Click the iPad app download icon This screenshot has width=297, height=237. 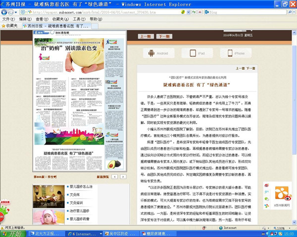pyautogui.click(x=197, y=53)
